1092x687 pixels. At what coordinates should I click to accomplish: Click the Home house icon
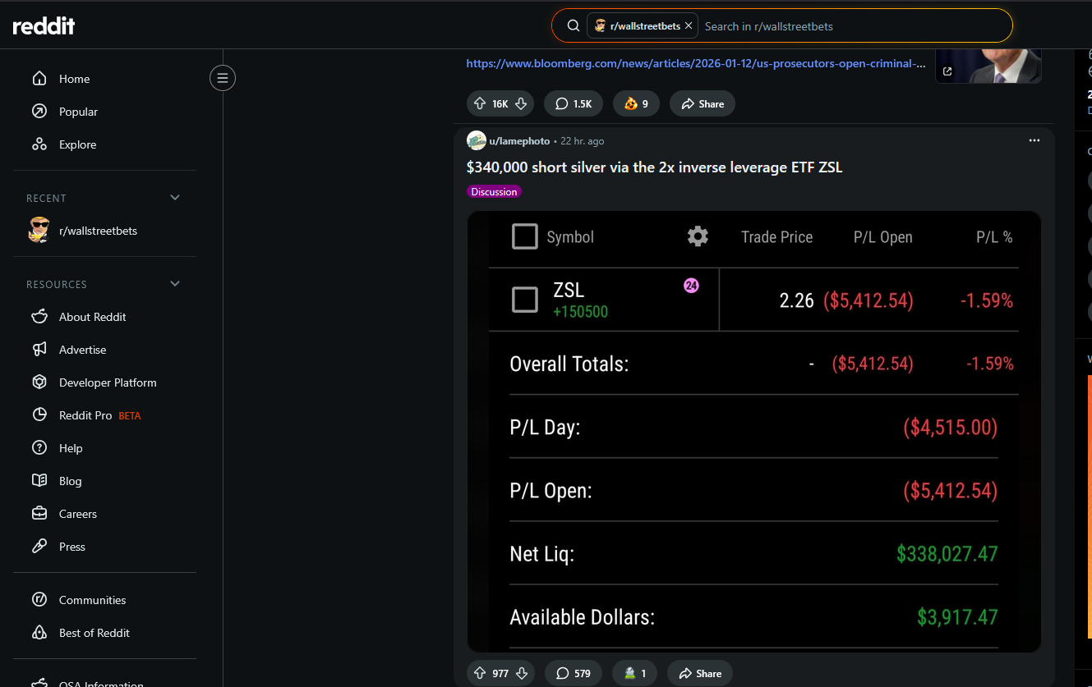(39, 79)
